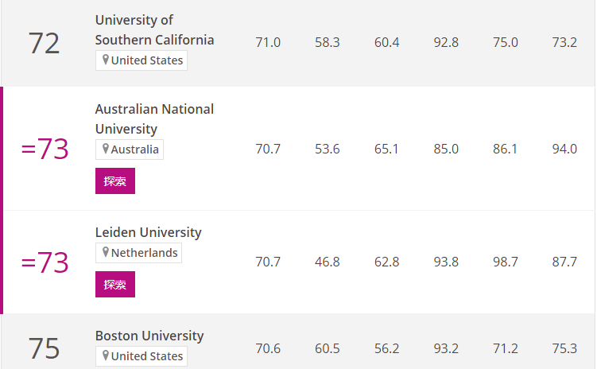
Task: Click rank 75 next to Boston University
Action: [45, 348]
